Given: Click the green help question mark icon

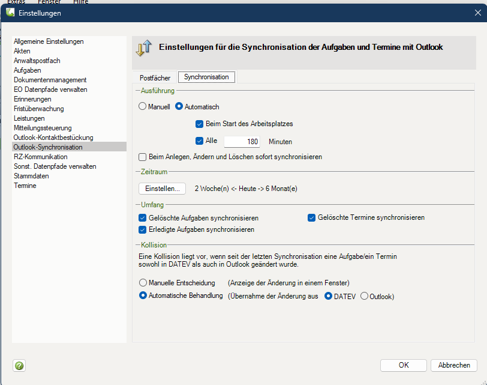Looking at the screenshot, I should [19, 365].
